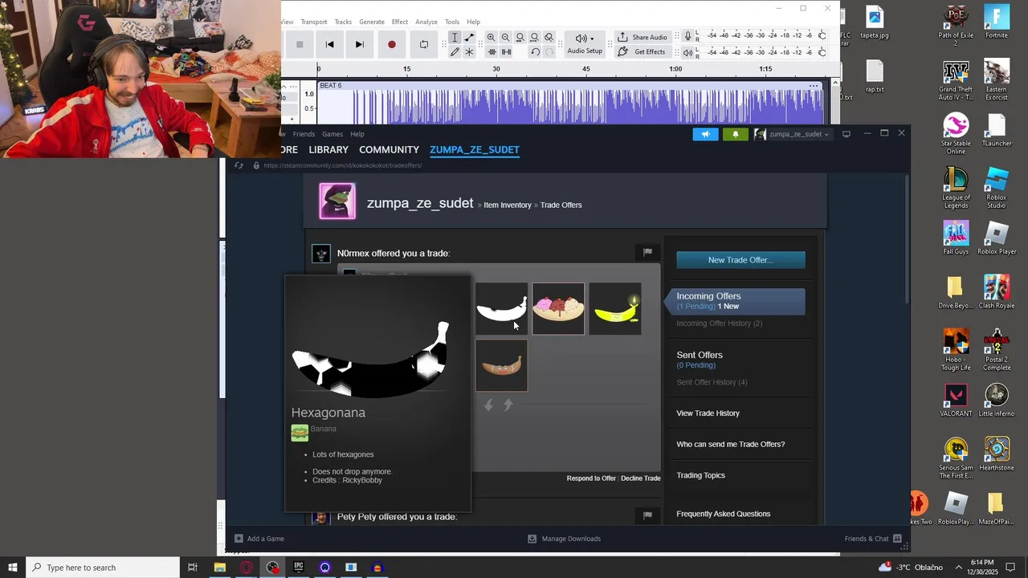Open Incoming Offer History link
Image resolution: width=1028 pixels, height=578 pixels.
719,324
